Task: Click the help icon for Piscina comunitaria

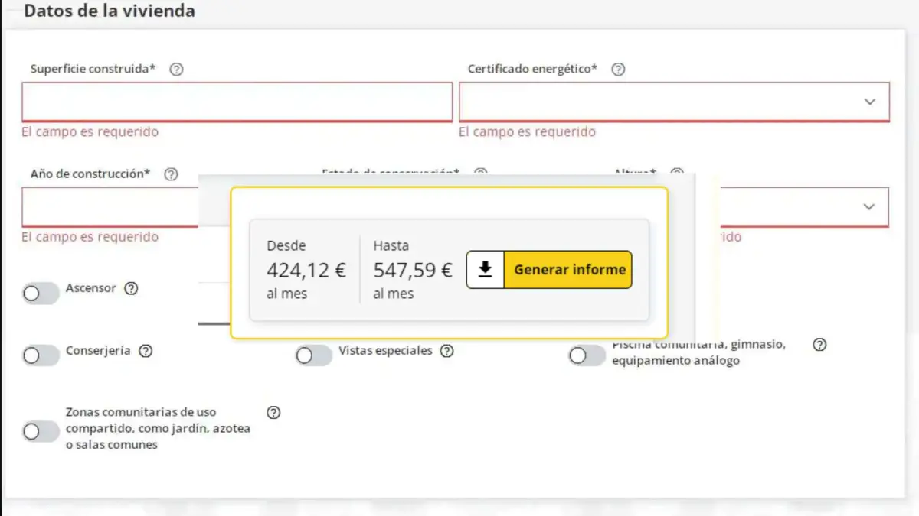Action: pos(819,345)
